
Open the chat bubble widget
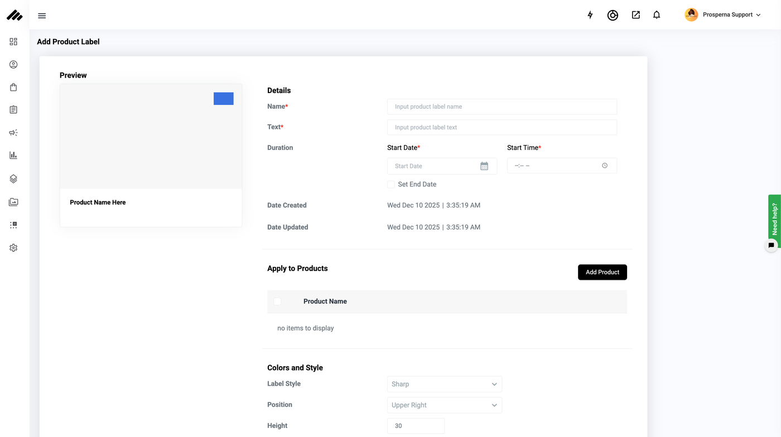(x=772, y=245)
